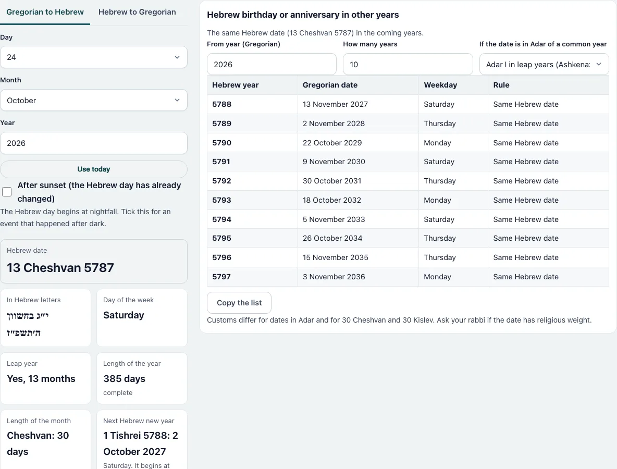This screenshot has width=617, height=469.
Task: Click the Hebrew year 5788 cell
Action: click(x=252, y=104)
